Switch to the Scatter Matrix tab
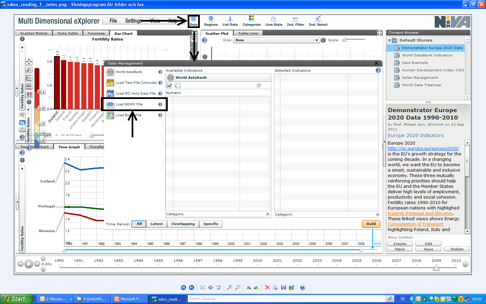The width and height of the screenshot is (486, 304). coord(34,33)
